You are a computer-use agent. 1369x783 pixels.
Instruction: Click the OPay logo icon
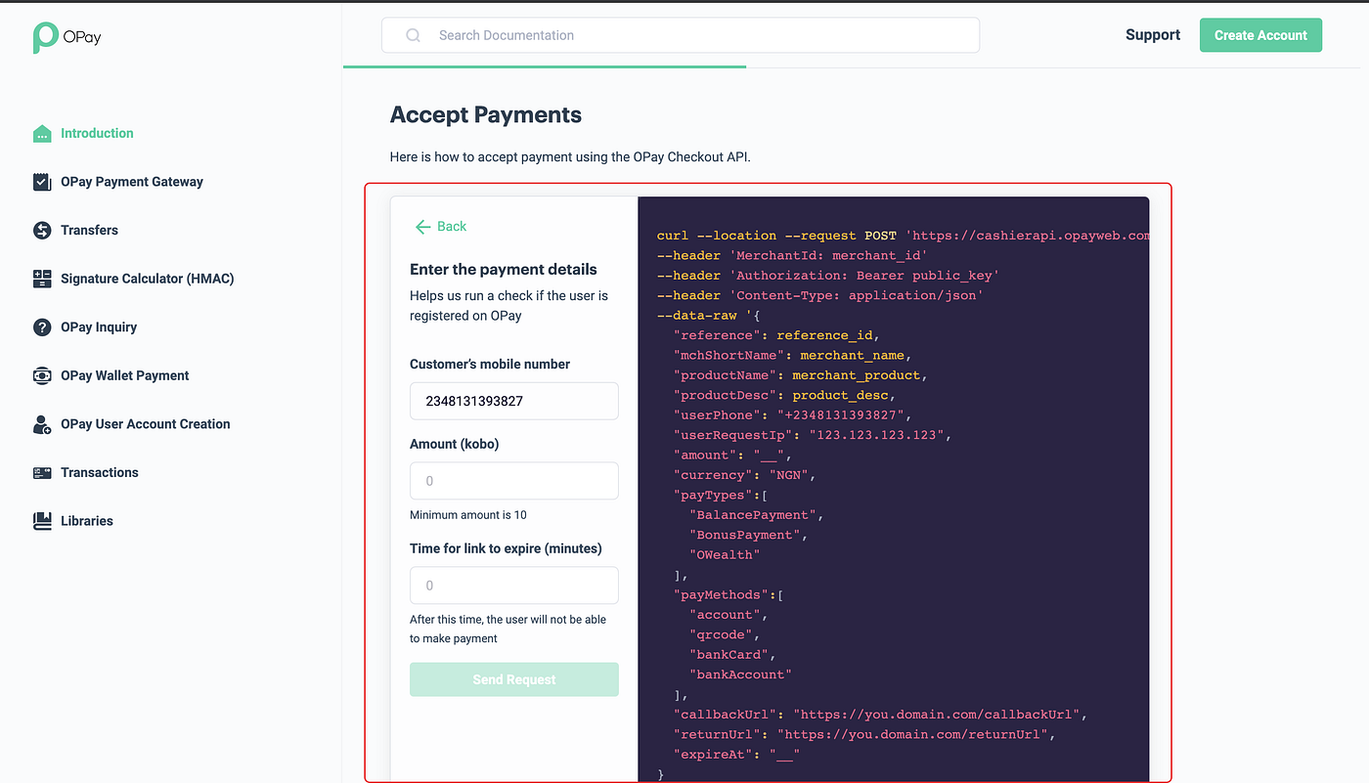click(x=44, y=37)
